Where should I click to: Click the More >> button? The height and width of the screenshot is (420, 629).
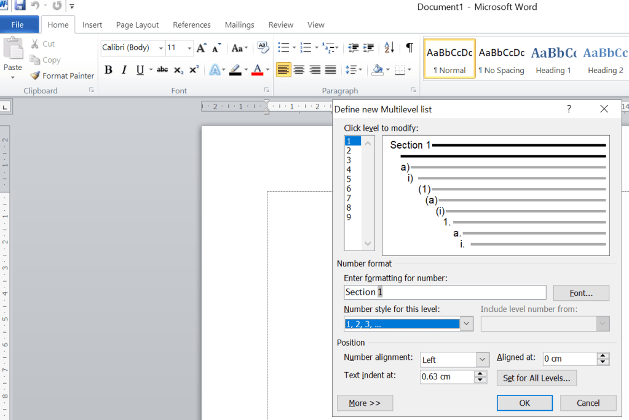[x=365, y=403]
